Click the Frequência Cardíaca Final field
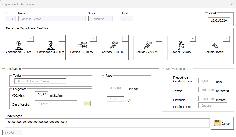The width and height of the screenshot is (236, 137). (x=207, y=81)
